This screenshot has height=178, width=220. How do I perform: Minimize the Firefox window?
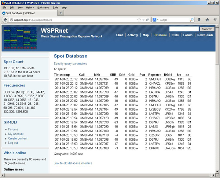209,3
